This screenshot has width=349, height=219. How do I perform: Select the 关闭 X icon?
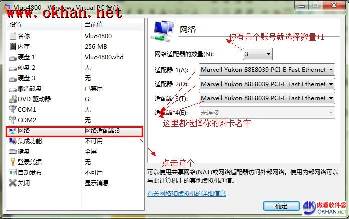pos(13,183)
